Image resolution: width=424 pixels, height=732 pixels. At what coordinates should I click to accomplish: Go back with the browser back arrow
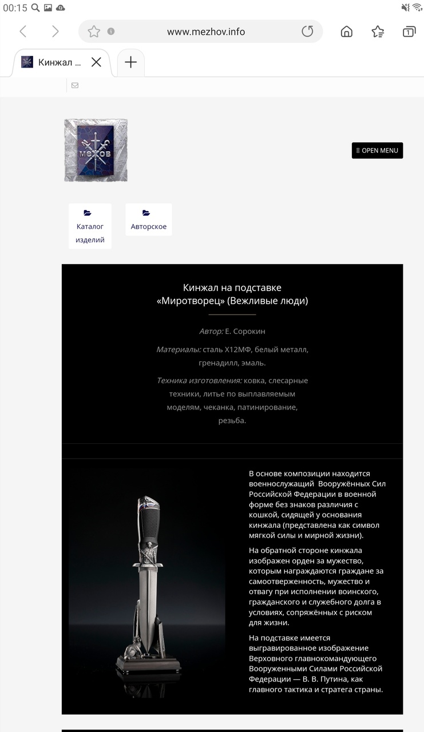pyautogui.click(x=23, y=31)
